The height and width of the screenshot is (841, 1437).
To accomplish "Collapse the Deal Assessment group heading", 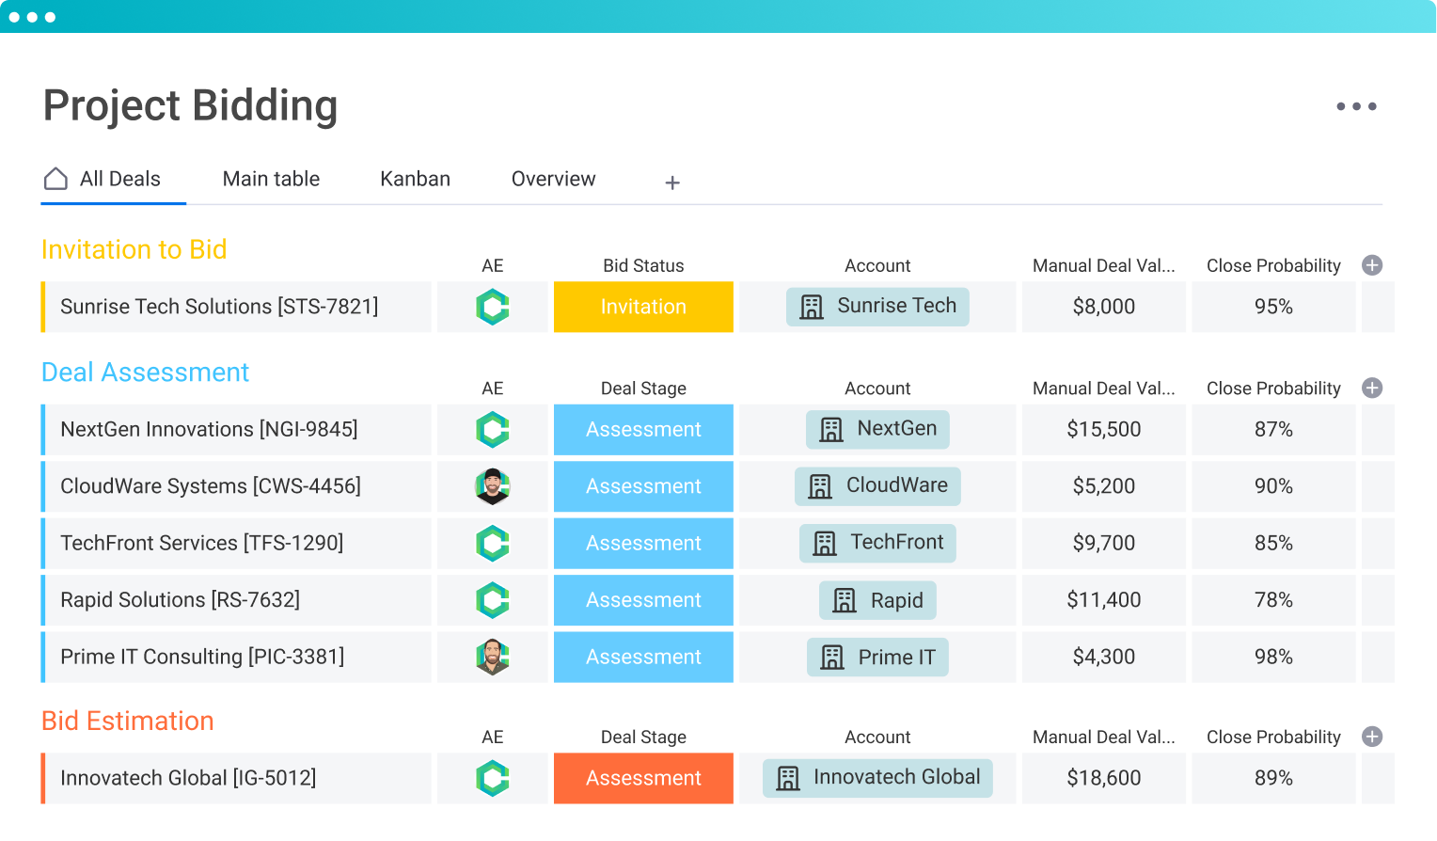I will 145,373.
